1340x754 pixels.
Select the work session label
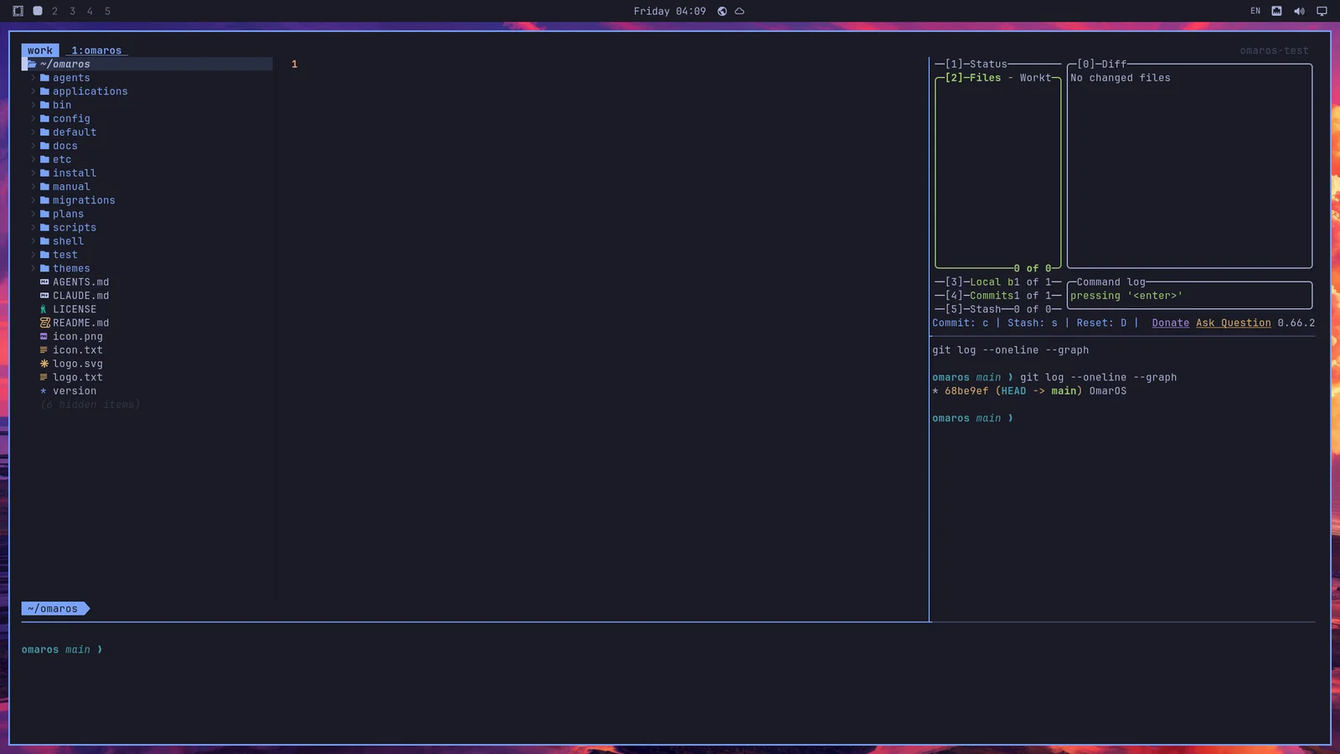pyautogui.click(x=40, y=50)
